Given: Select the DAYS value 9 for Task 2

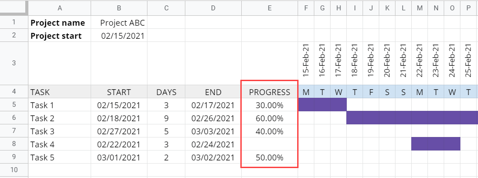Looking at the screenshot, I should point(166,118).
